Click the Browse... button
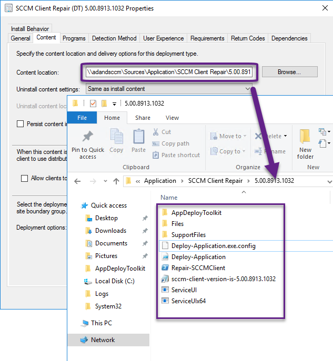This screenshot has width=333, height=361. tap(289, 72)
